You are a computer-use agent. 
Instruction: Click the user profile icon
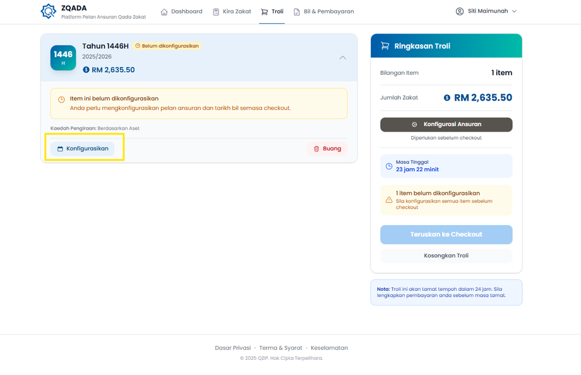pos(459,11)
